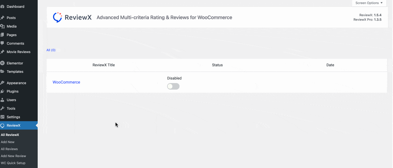Open the Add New submenu link
The width and height of the screenshot is (393, 168).
tap(8, 142)
